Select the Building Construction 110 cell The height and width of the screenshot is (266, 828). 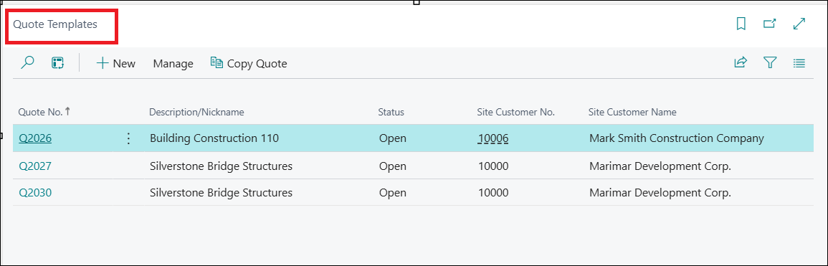click(x=214, y=138)
